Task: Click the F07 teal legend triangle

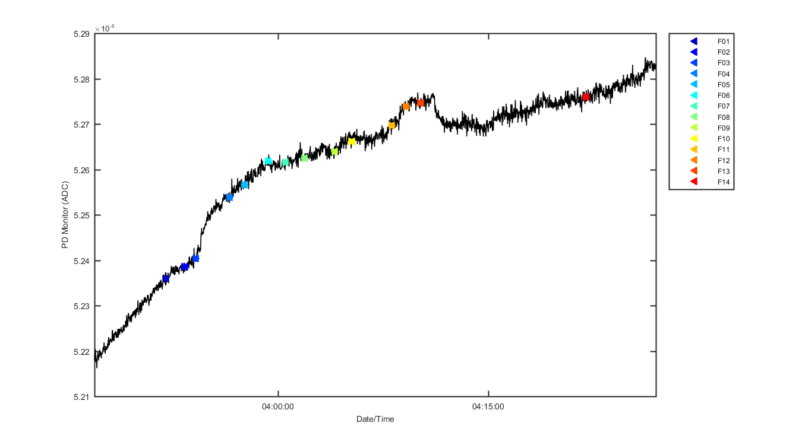Action: 693,106
